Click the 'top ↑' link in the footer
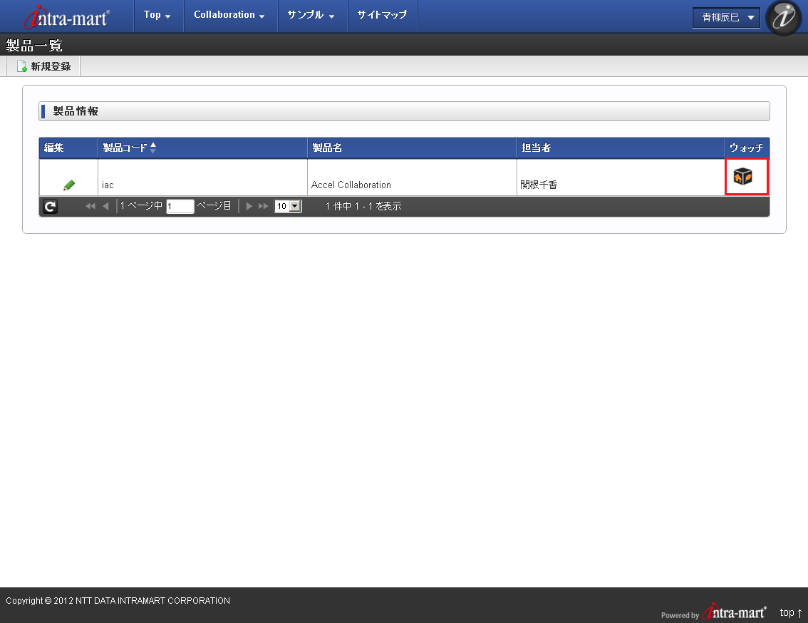 (x=791, y=613)
